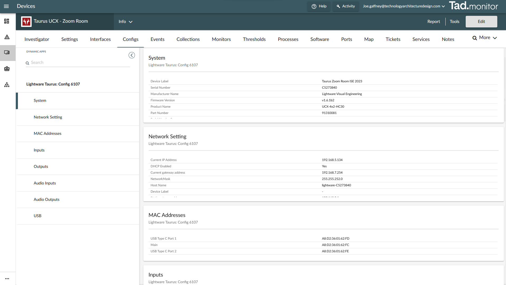Switch to the Settings tab

pos(70,39)
